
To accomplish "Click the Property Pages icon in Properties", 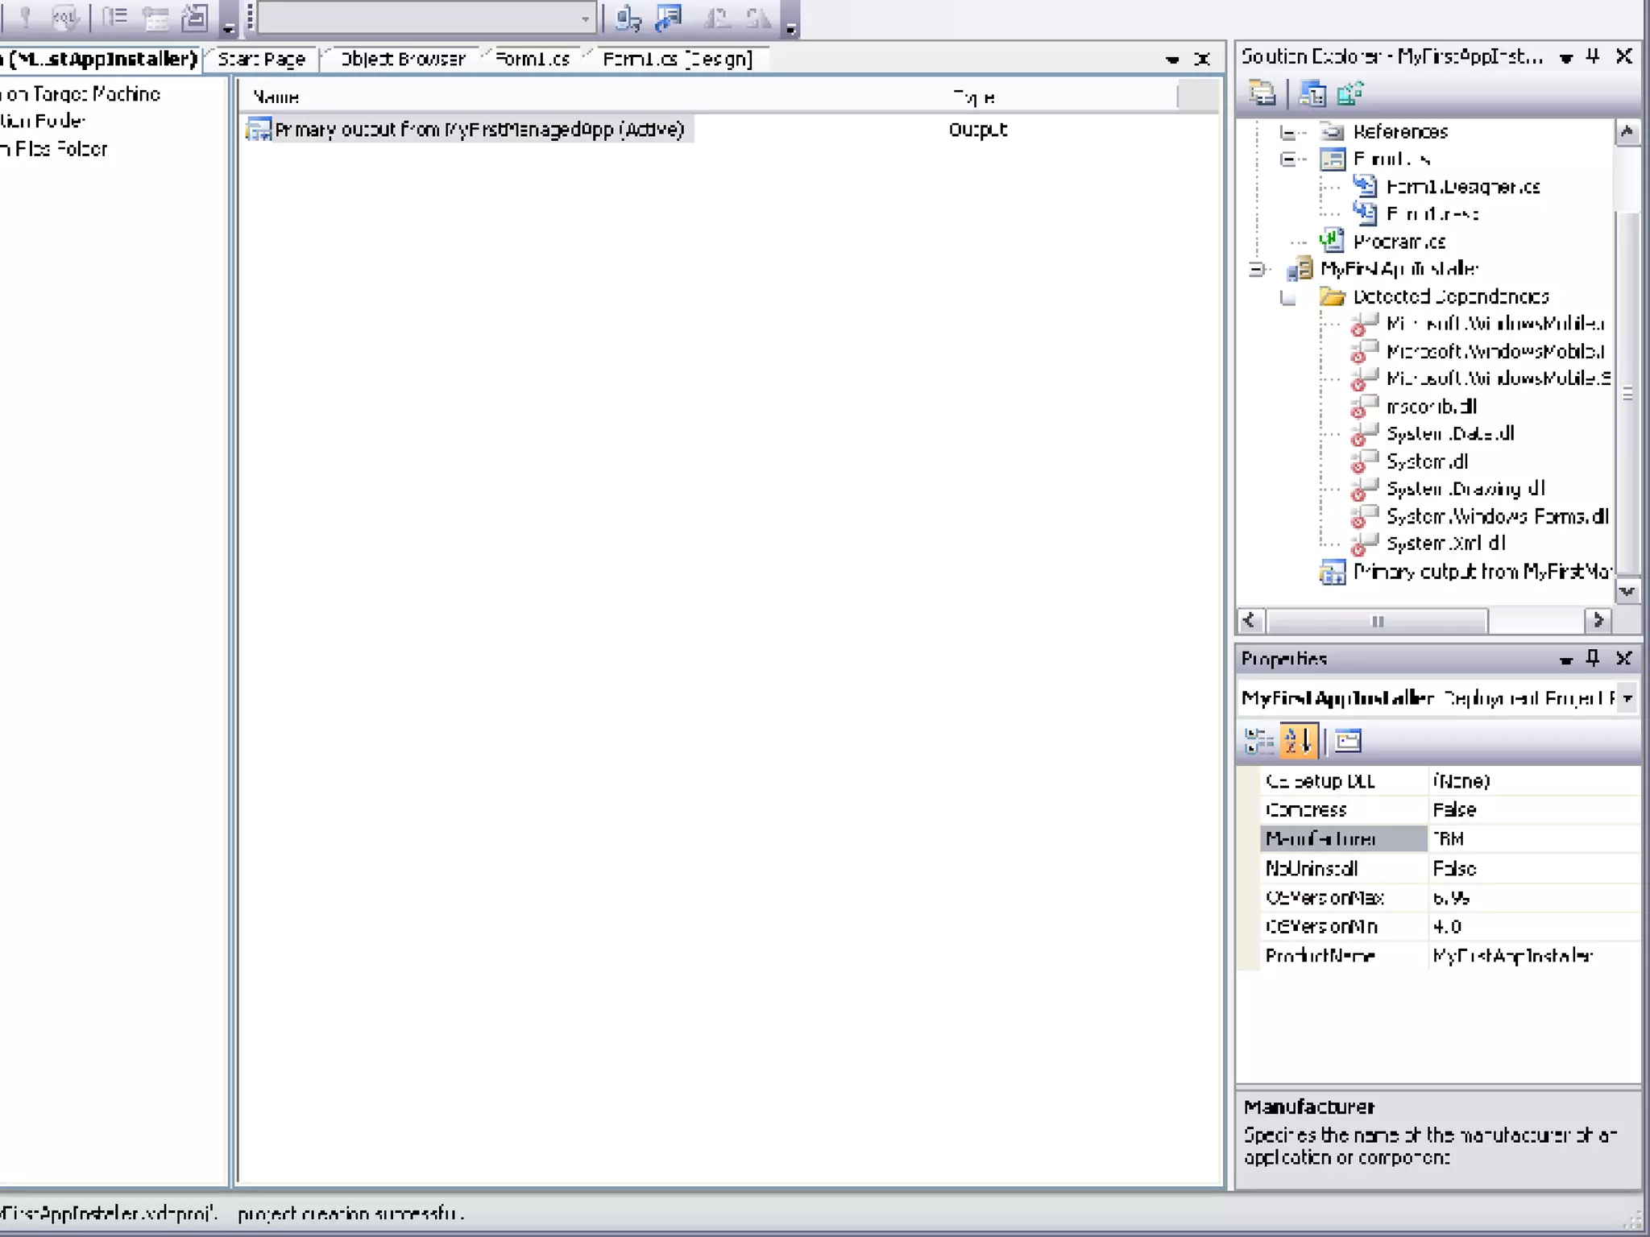I will (x=1348, y=740).
